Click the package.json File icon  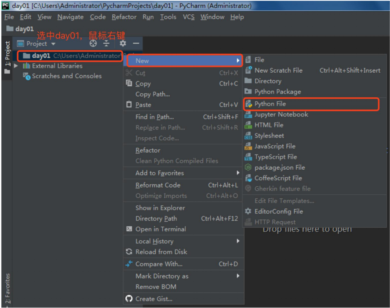(248, 167)
